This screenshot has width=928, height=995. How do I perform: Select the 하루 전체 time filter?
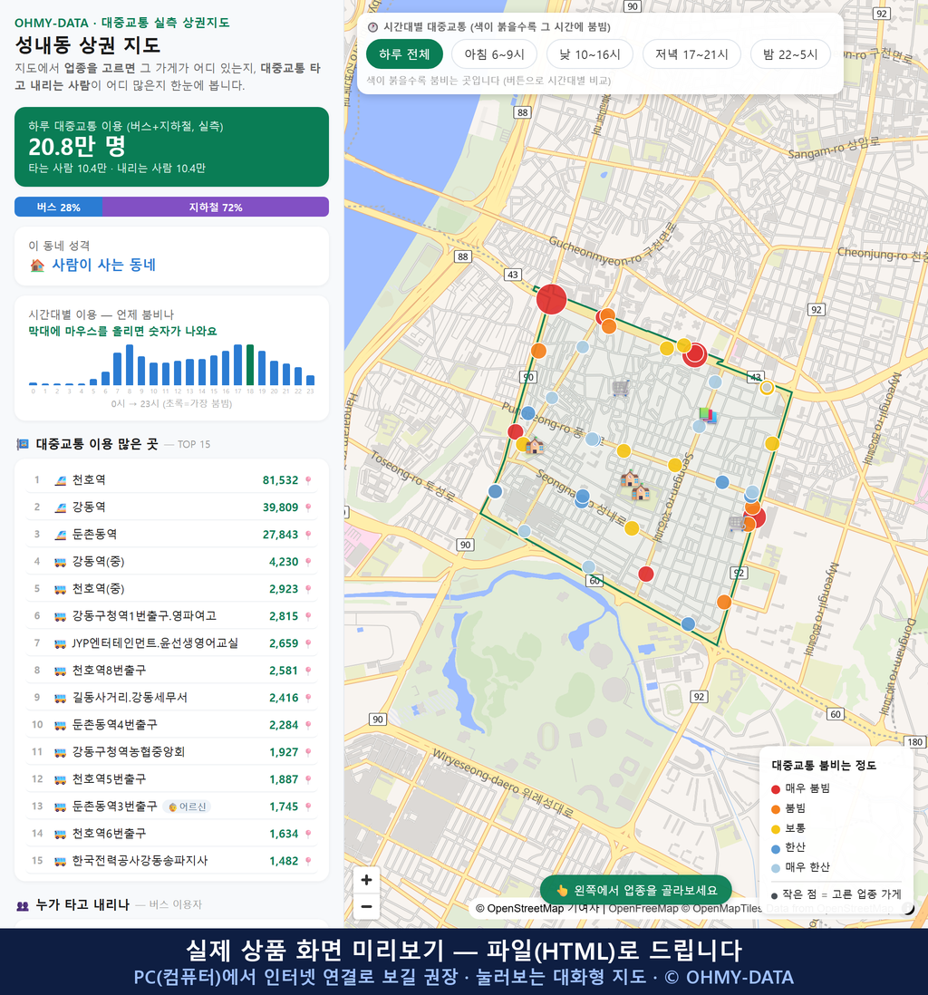(x=404, y=54)
